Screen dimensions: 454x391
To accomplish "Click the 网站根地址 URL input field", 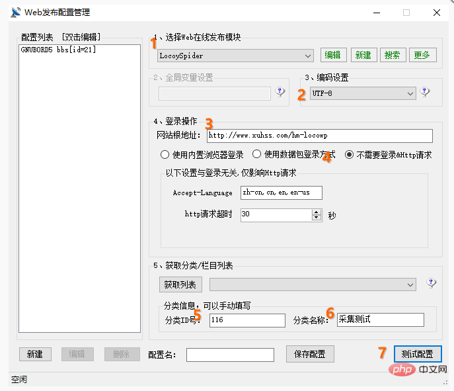I will [319, 136].
